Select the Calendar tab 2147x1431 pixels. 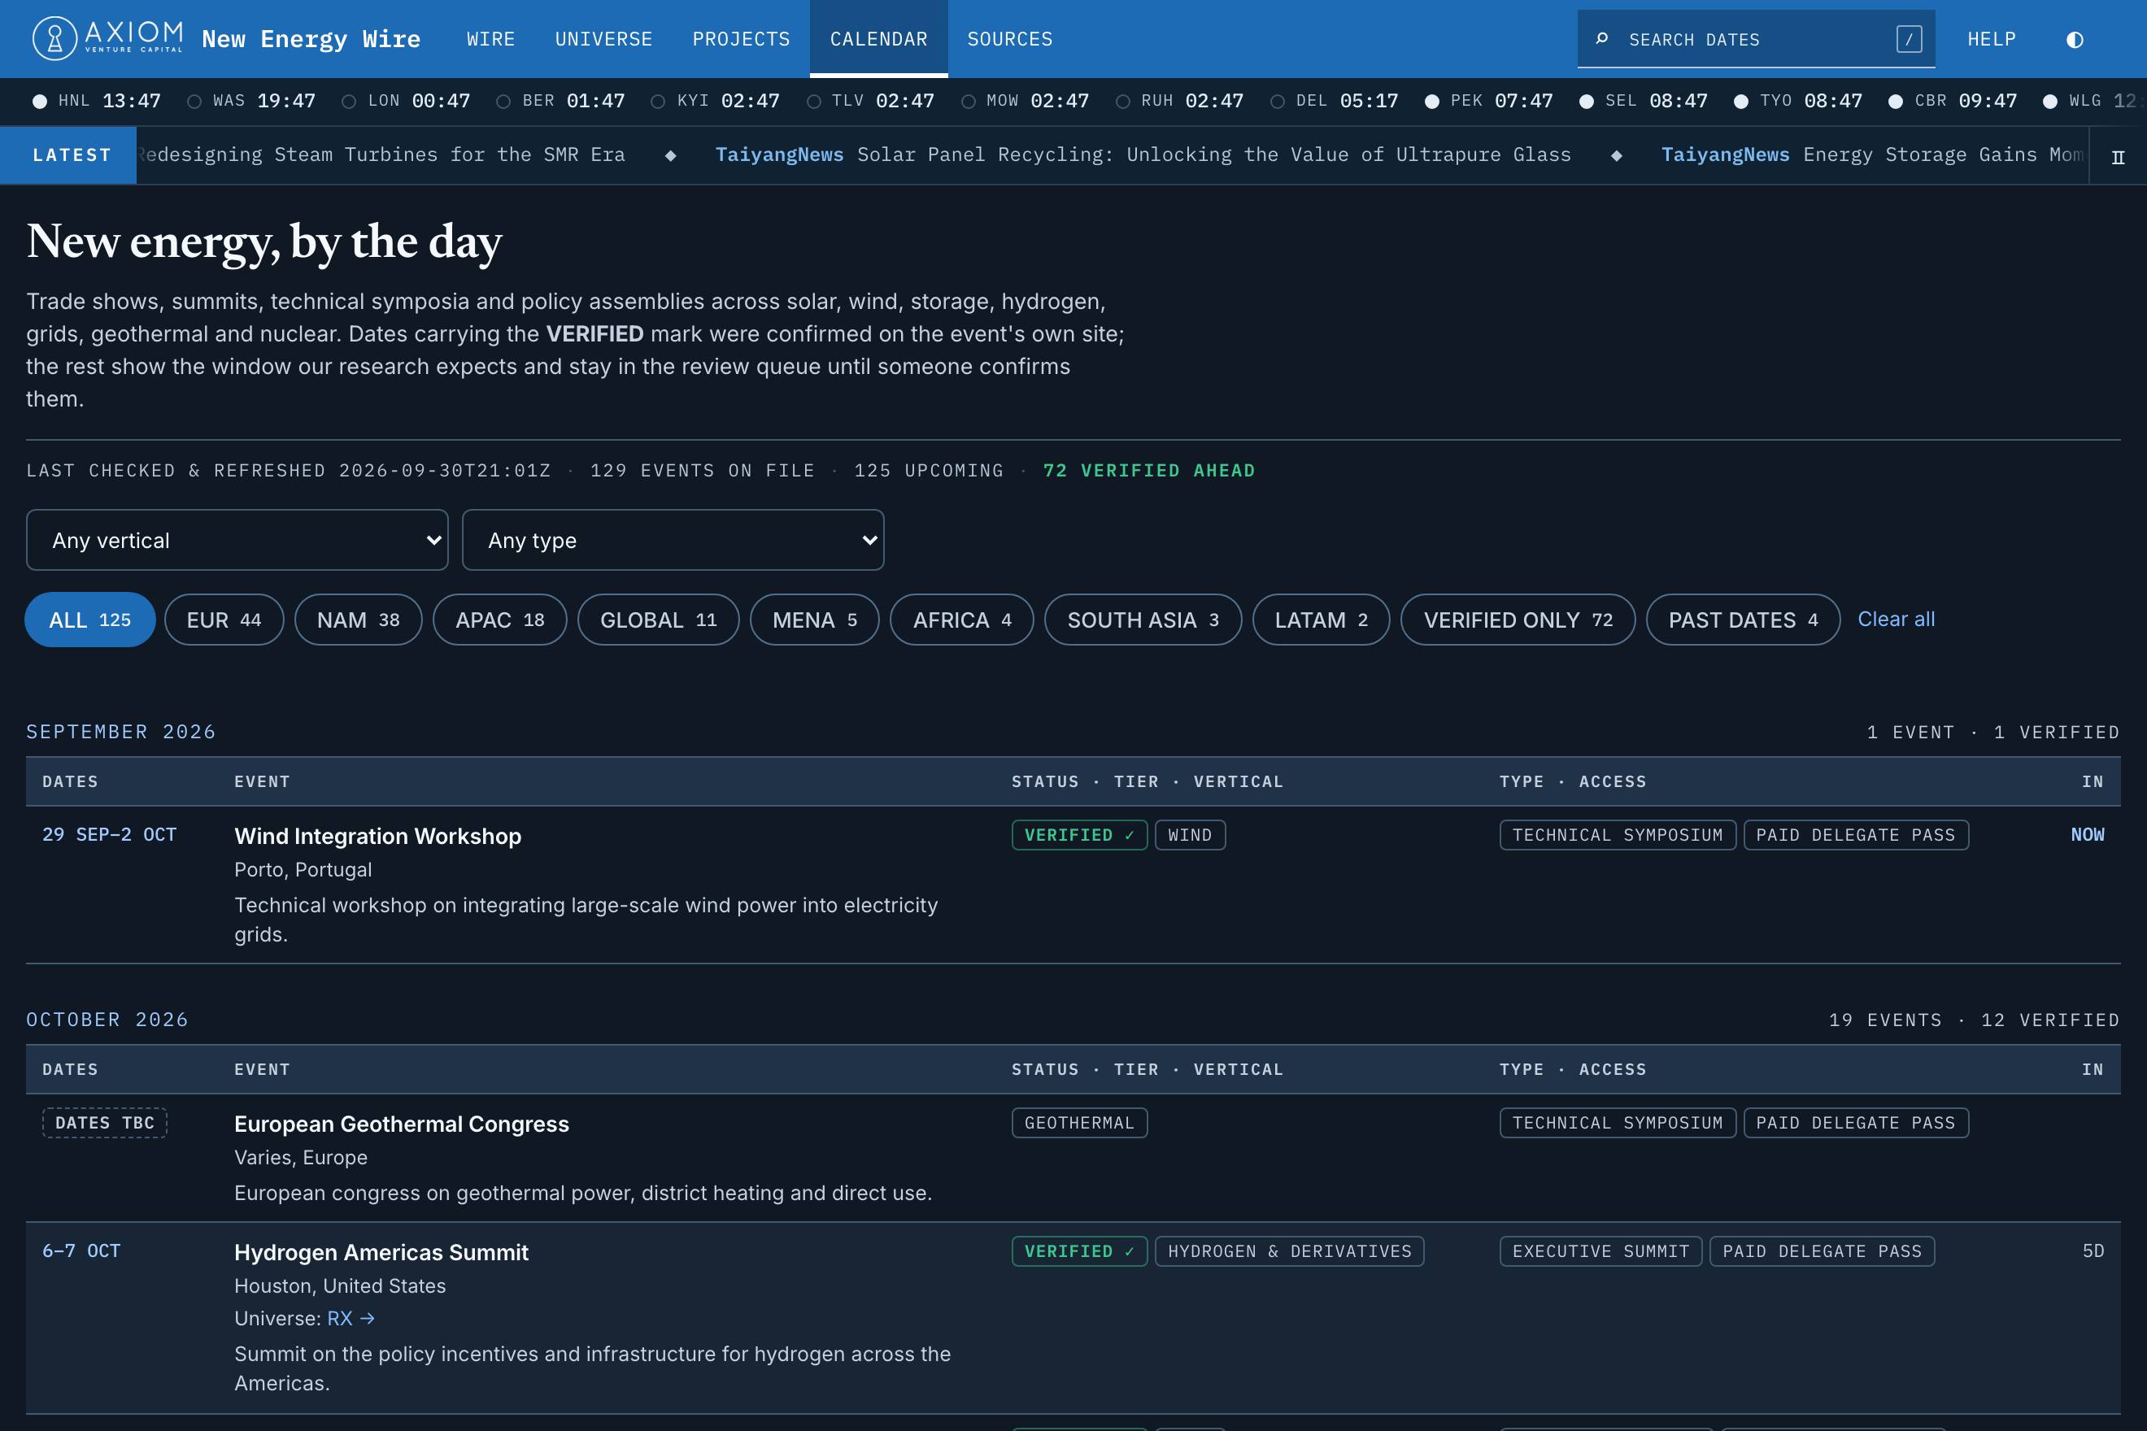878,39
